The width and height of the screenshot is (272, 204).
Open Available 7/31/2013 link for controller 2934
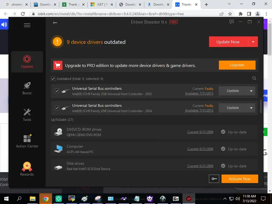point(199,110)
